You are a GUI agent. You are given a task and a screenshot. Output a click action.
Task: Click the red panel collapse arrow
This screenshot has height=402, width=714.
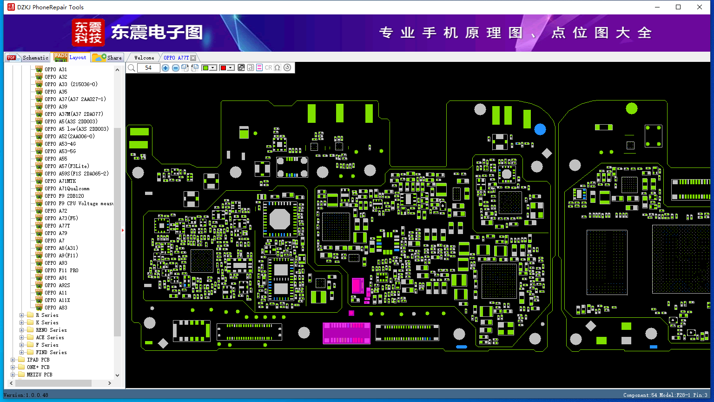123,230
